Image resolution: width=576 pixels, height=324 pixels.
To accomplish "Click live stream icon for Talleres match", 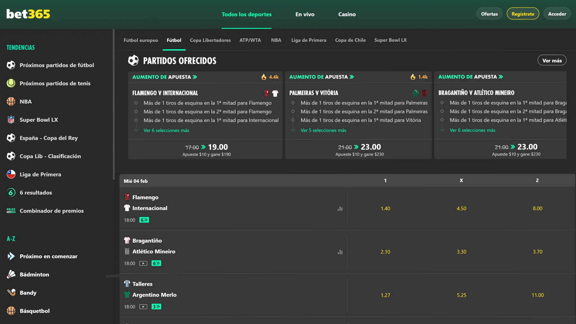I will pos(143,307).
